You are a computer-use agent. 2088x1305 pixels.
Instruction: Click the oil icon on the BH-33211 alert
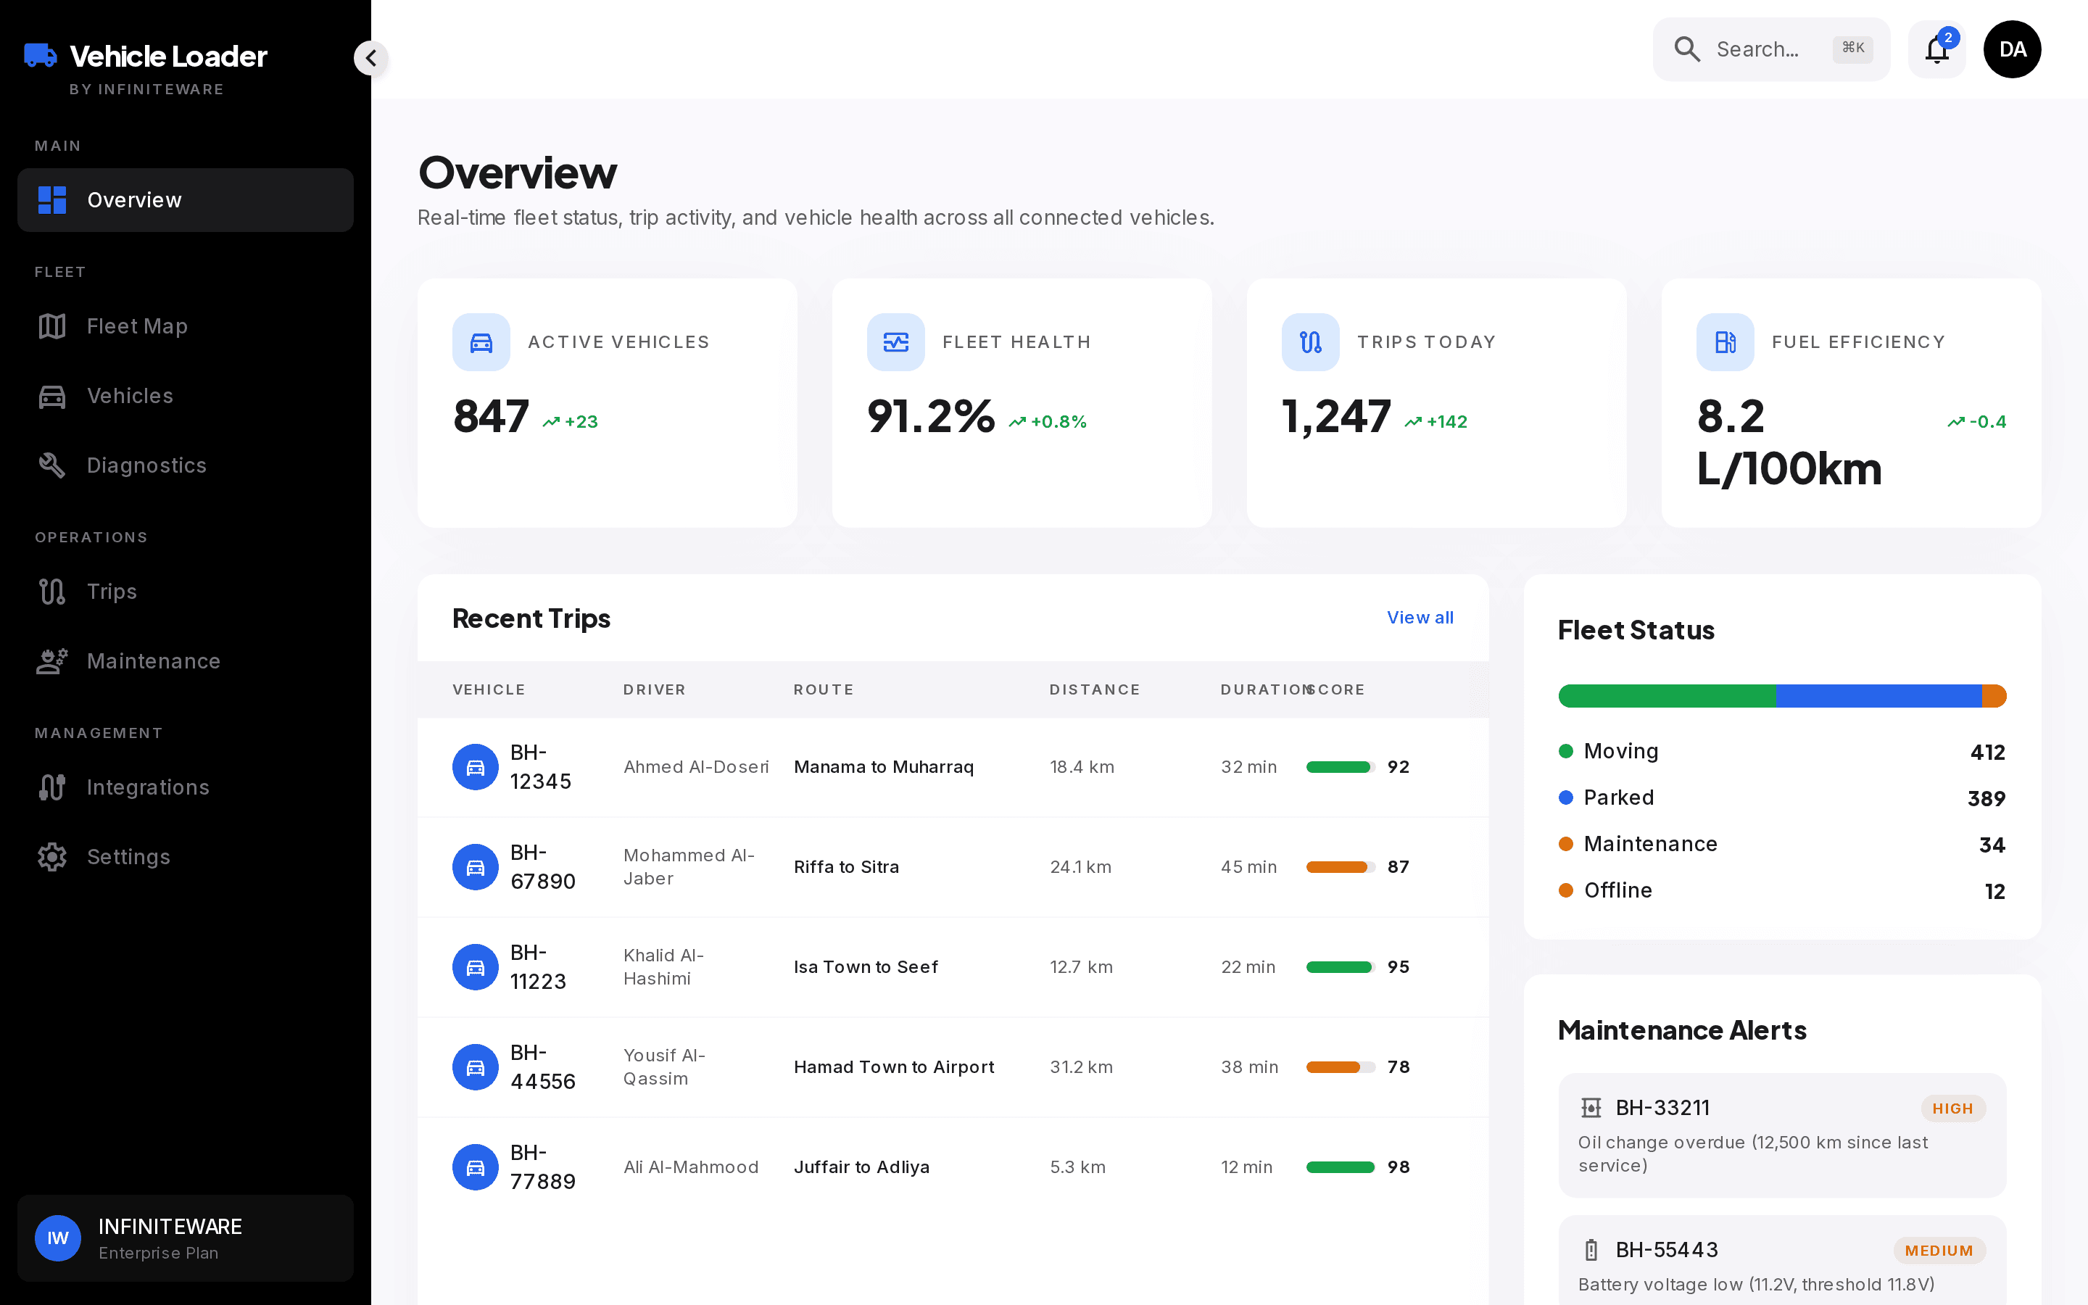point(1591,1107)
